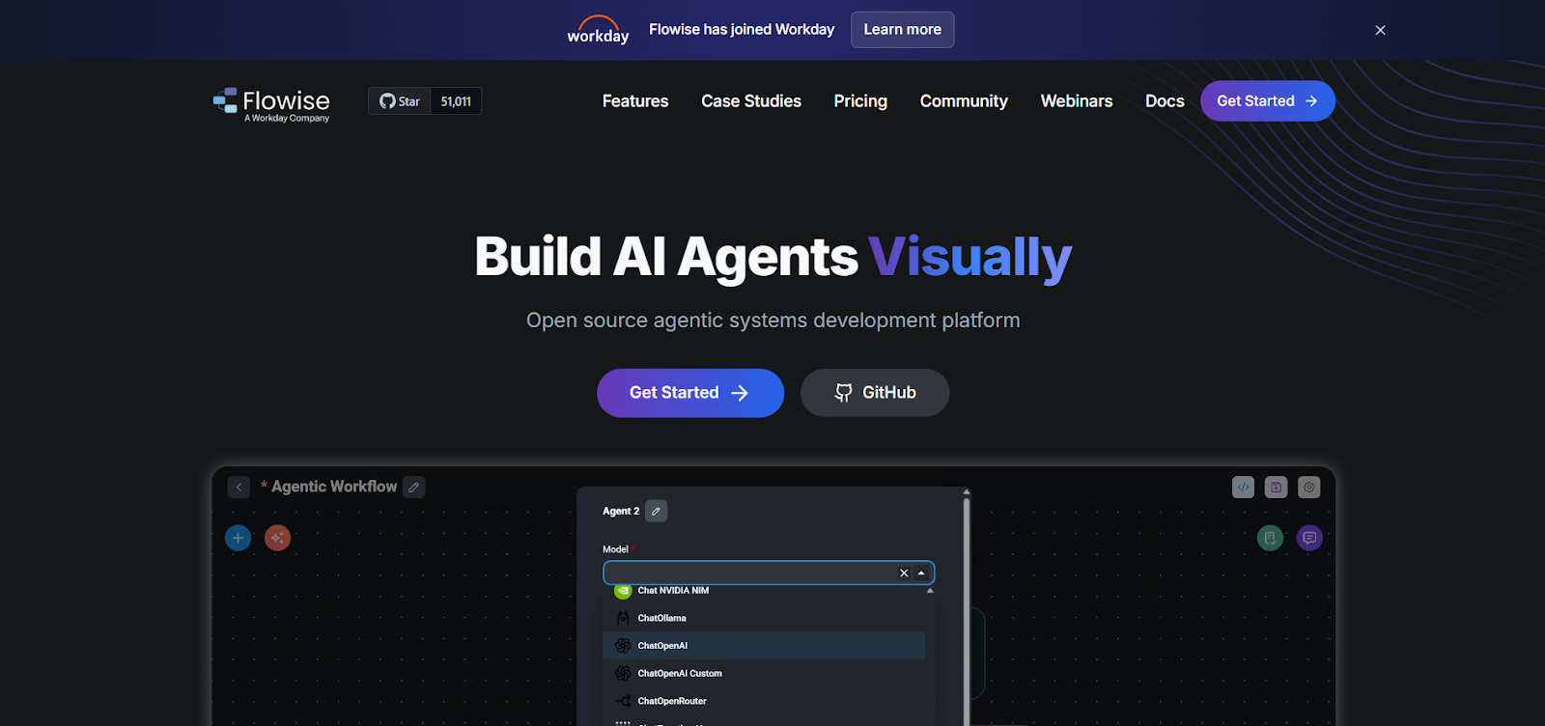1545x726 pixels.
Task: Open the Features menu item
Action: point(635,101)
